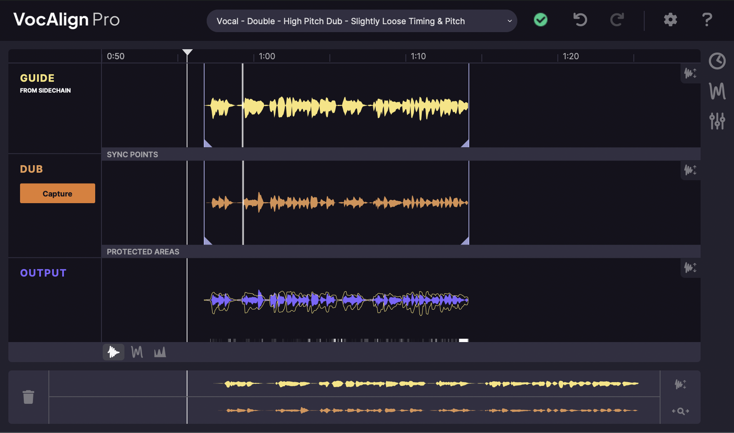The height and width of the screenshot is (433, 734).
Task: Click the playhead marker on the timeline ruler
Action: [x=187, y=53]
